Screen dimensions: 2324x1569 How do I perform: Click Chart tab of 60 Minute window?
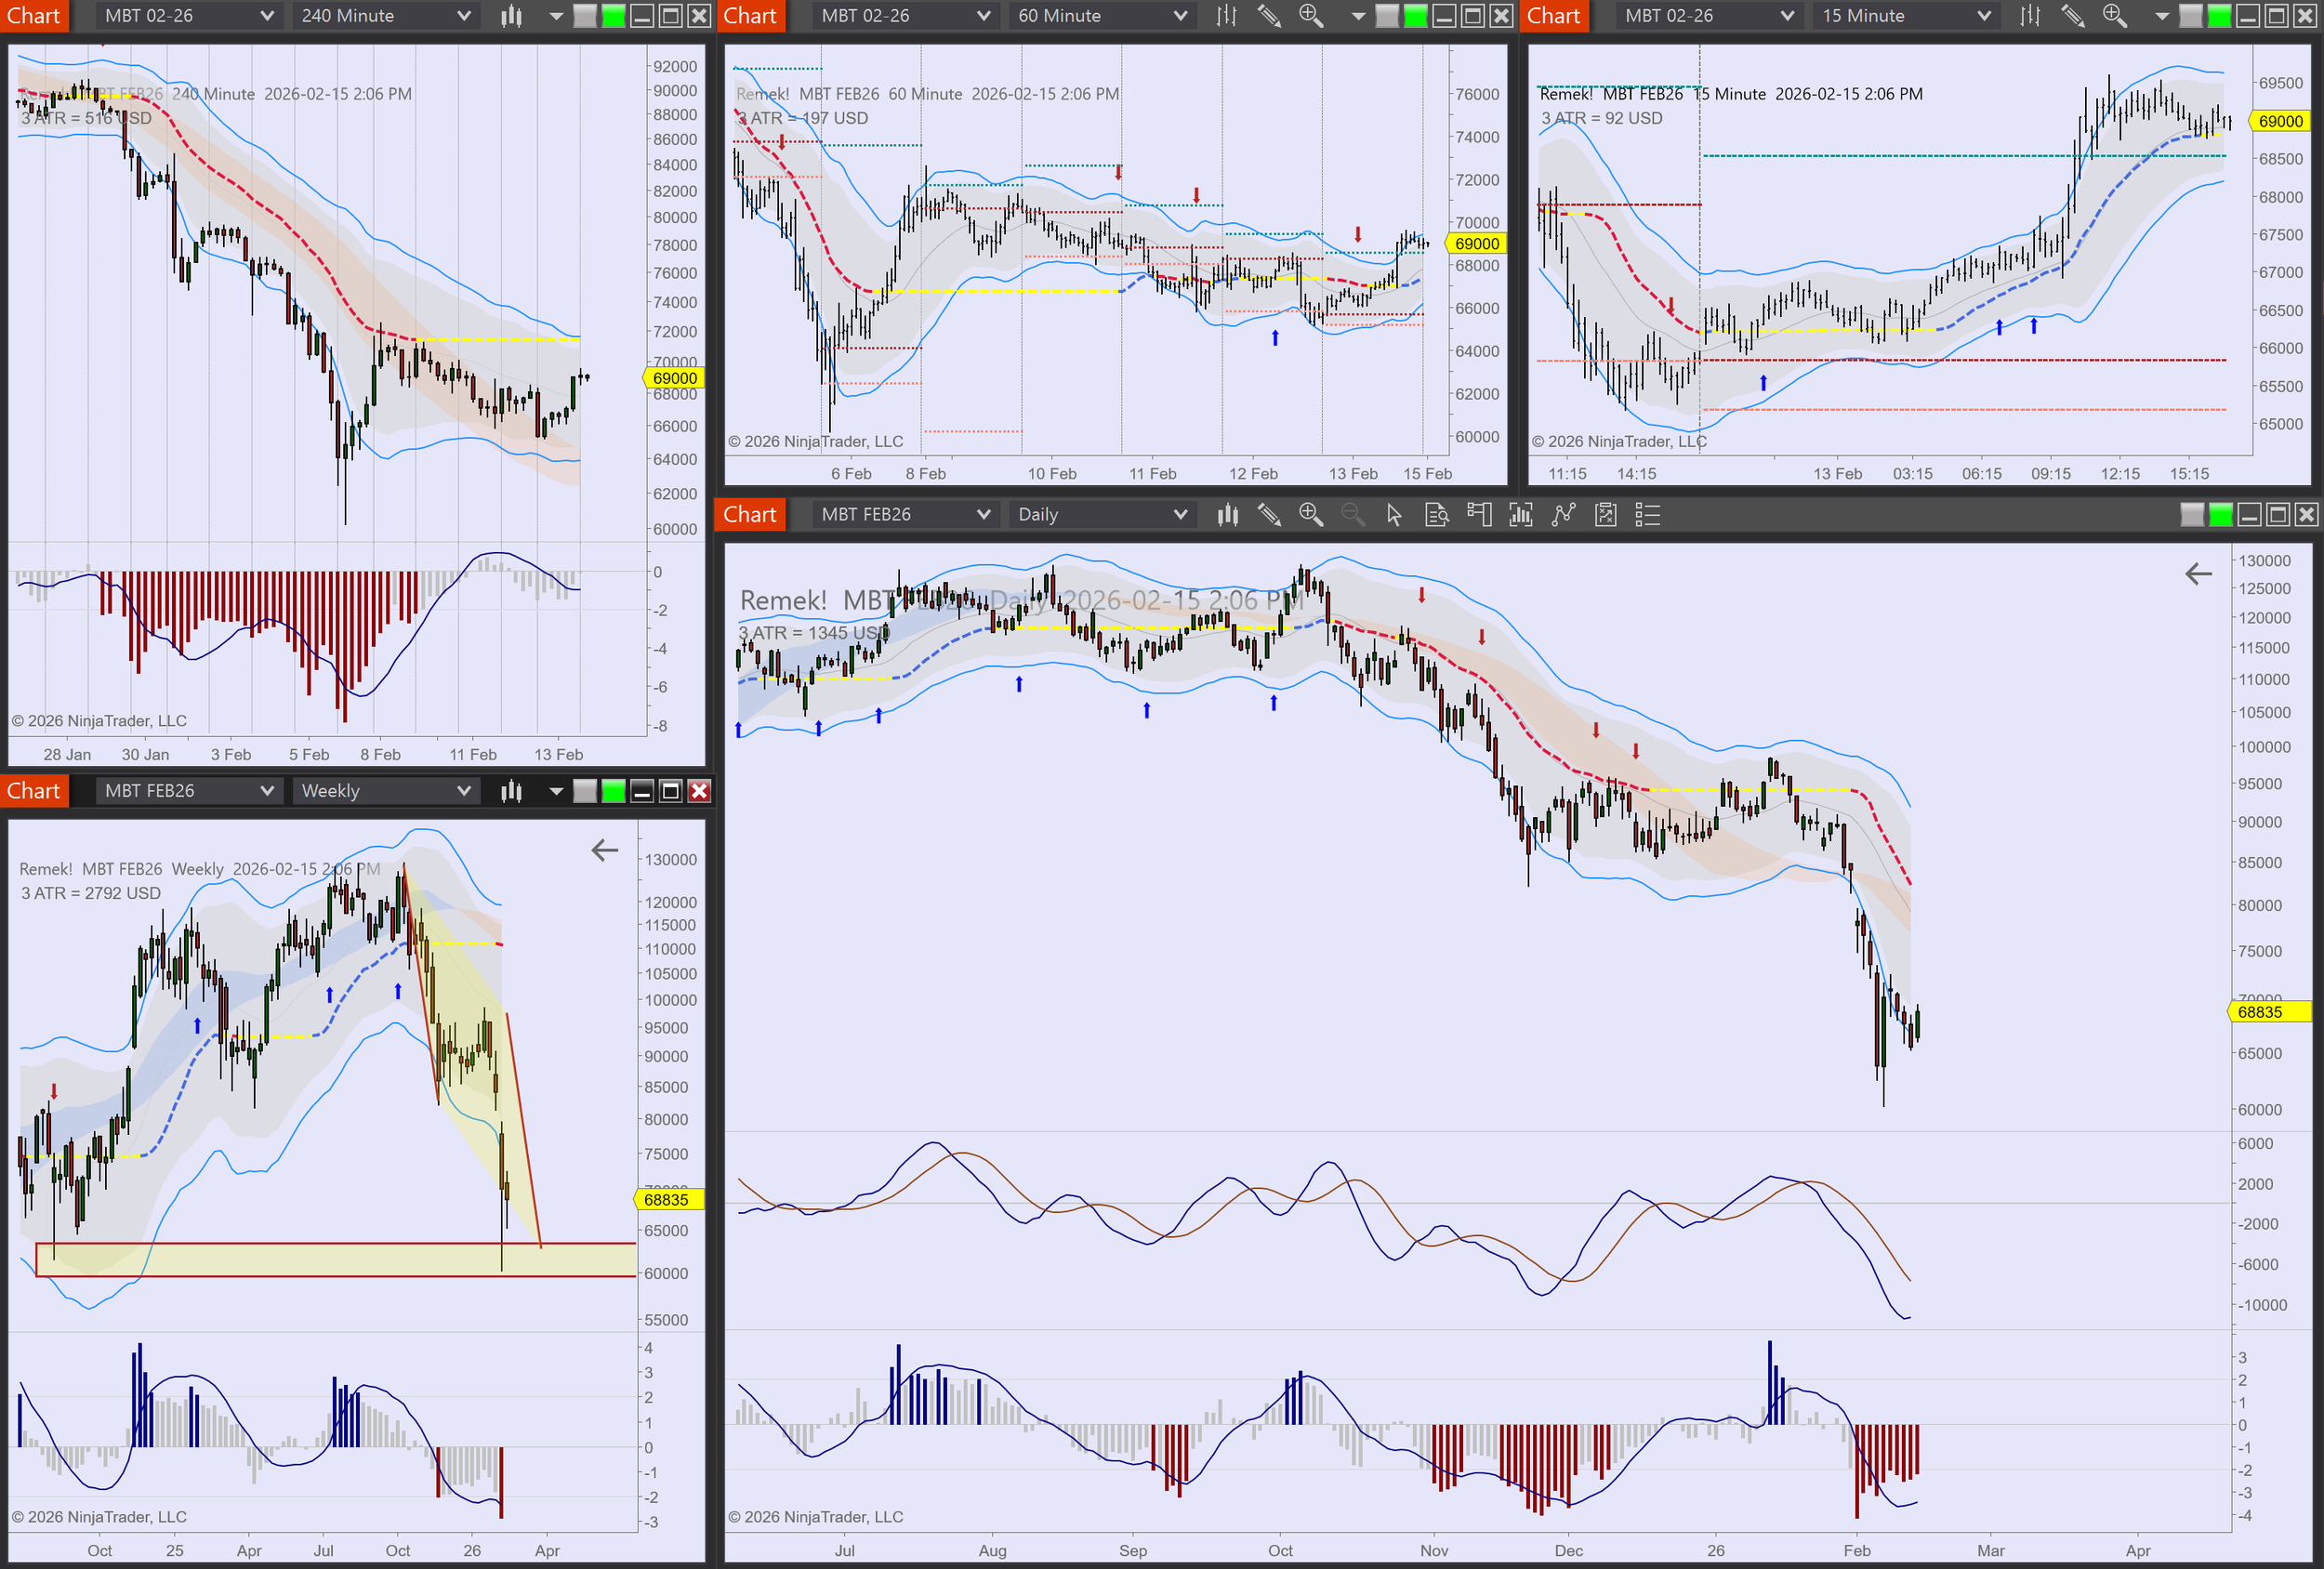click(750, 16)
